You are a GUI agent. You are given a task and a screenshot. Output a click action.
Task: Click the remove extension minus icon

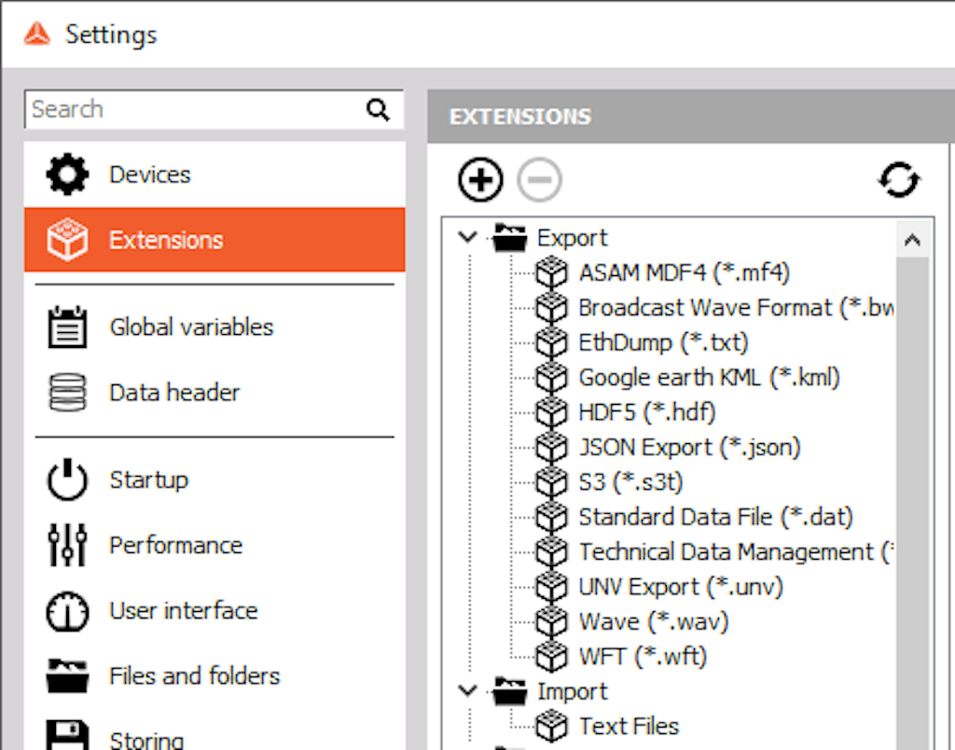tap(539, 180)
